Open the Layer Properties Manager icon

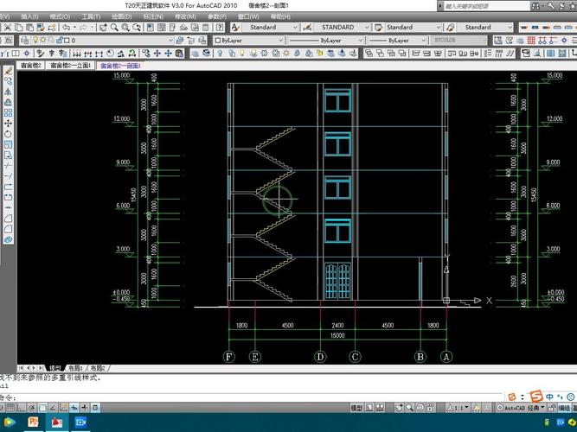pyautogui.click(x=25, y=40)
